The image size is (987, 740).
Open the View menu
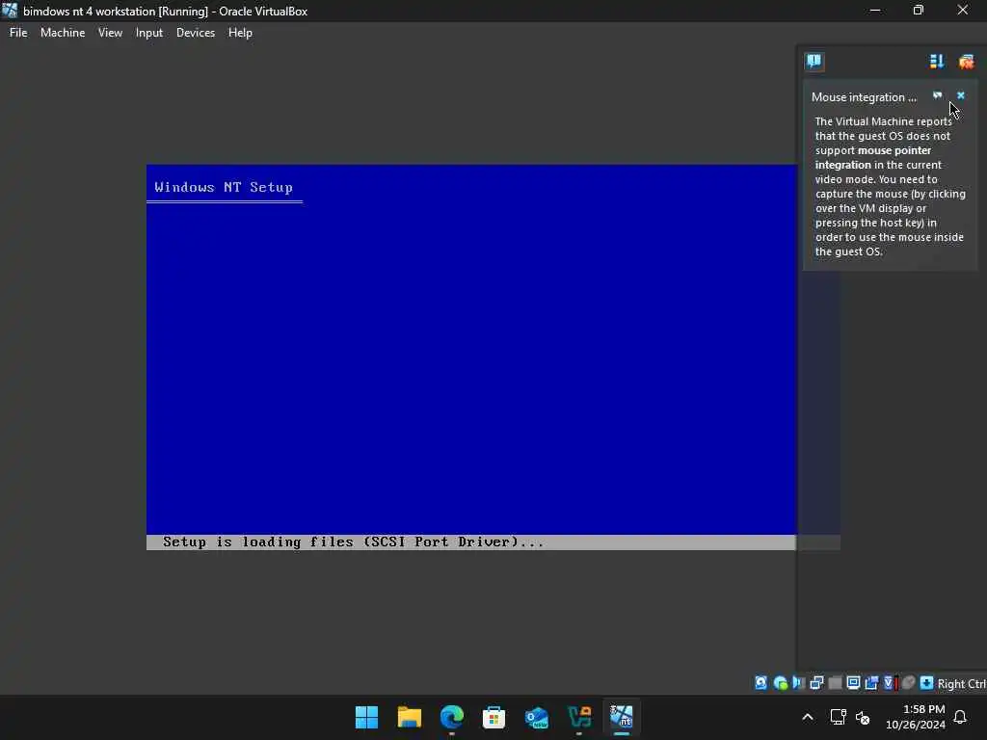coord(110,33)
